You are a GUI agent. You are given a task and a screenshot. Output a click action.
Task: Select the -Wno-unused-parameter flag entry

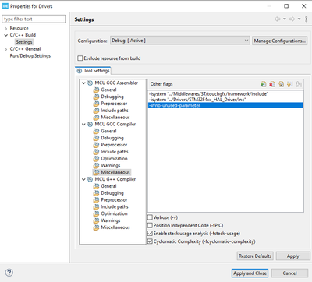point(225,105)
